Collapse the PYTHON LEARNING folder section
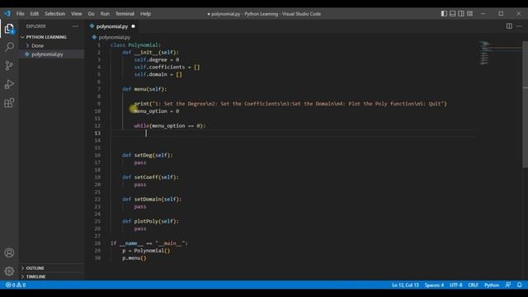528x297 pixels. pos(46,37)
